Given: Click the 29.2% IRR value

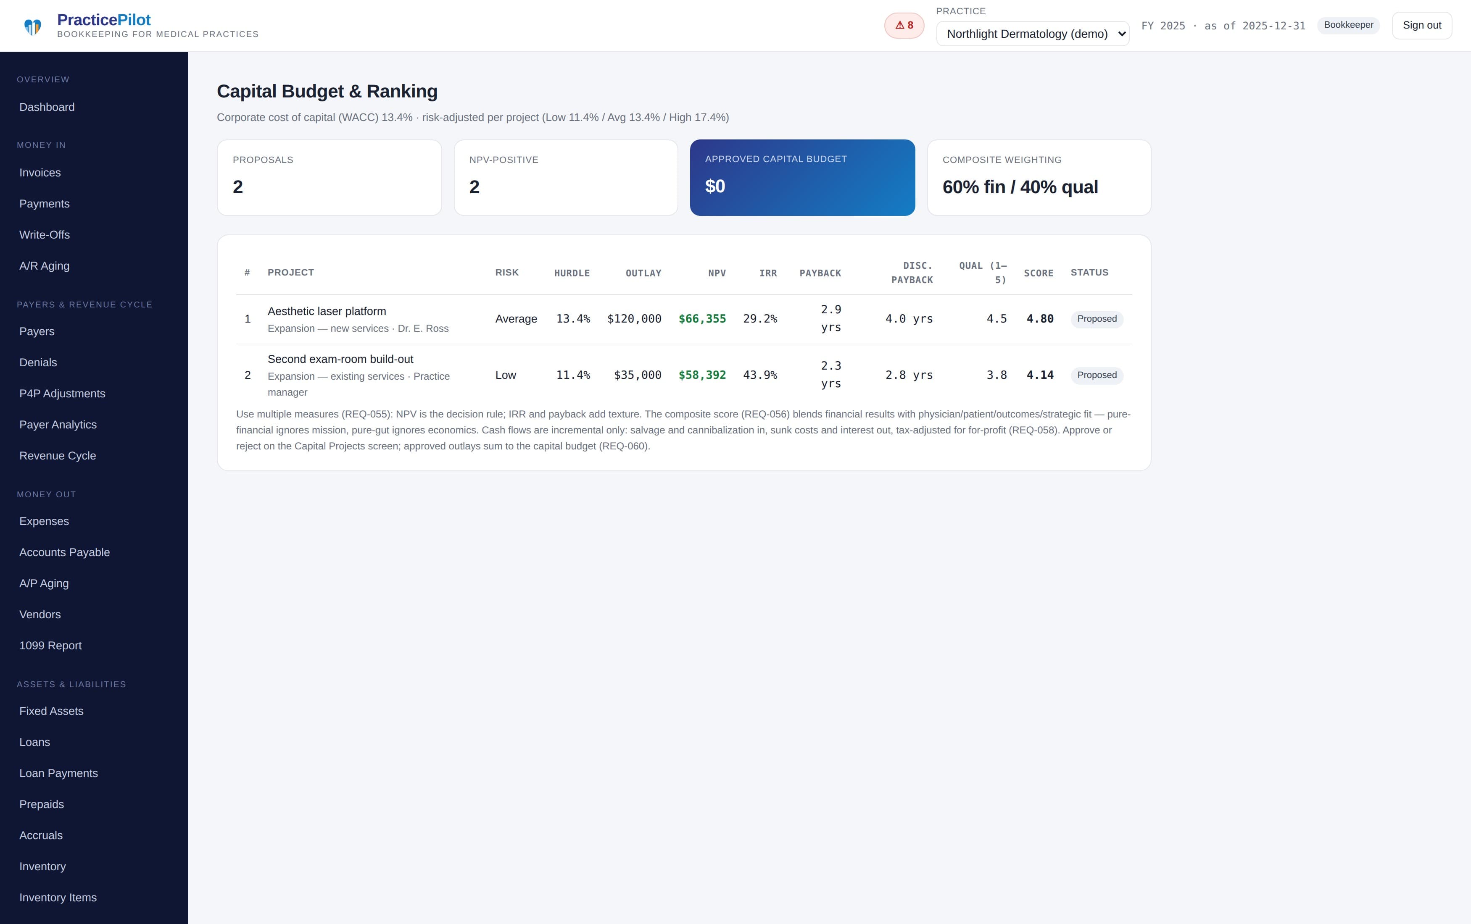Looking at the screenshot, I should 760,319.
